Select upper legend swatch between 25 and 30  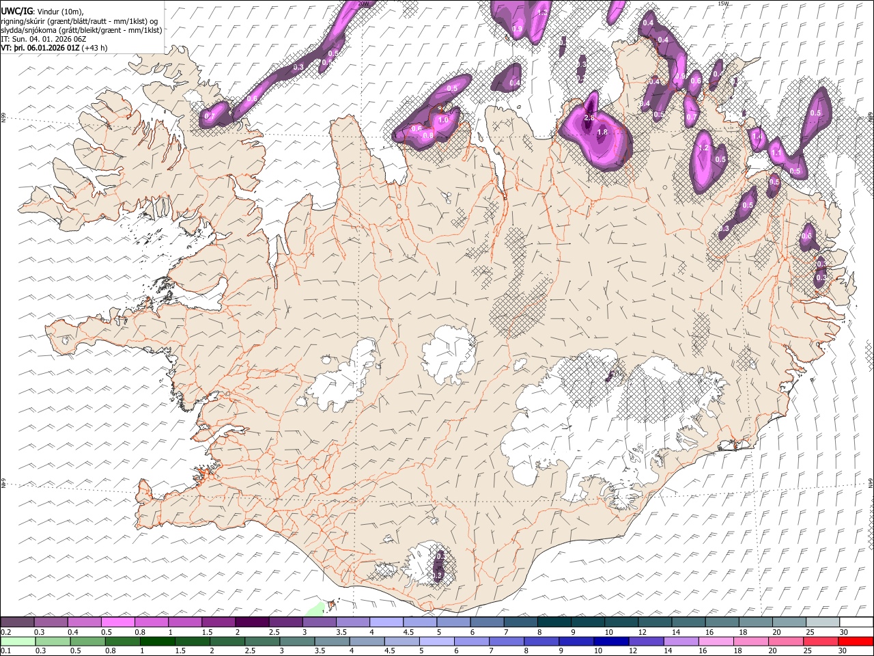click(823, 623)
